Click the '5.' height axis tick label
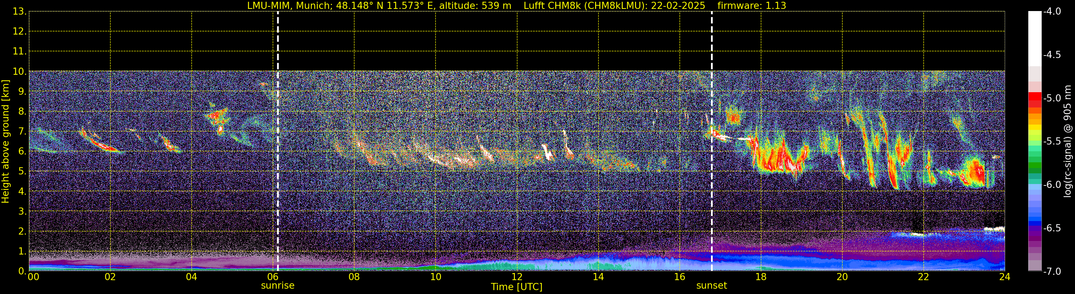 pos(22,172)
